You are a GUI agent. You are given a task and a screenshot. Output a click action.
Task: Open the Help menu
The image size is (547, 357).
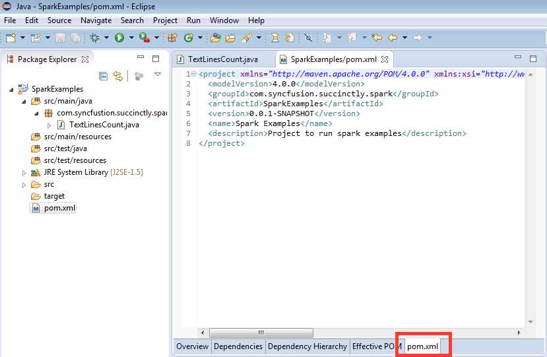click(x=256, y=20)
